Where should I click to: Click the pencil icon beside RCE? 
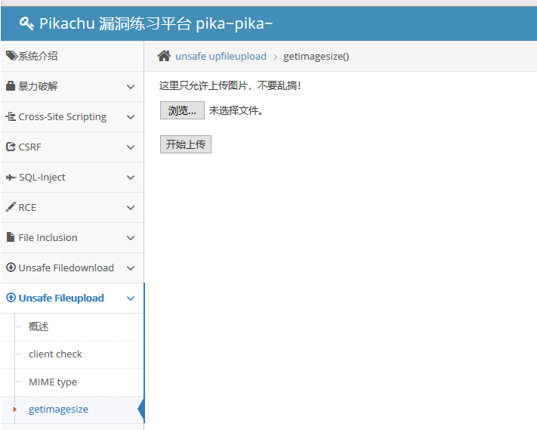coord(11,207)
